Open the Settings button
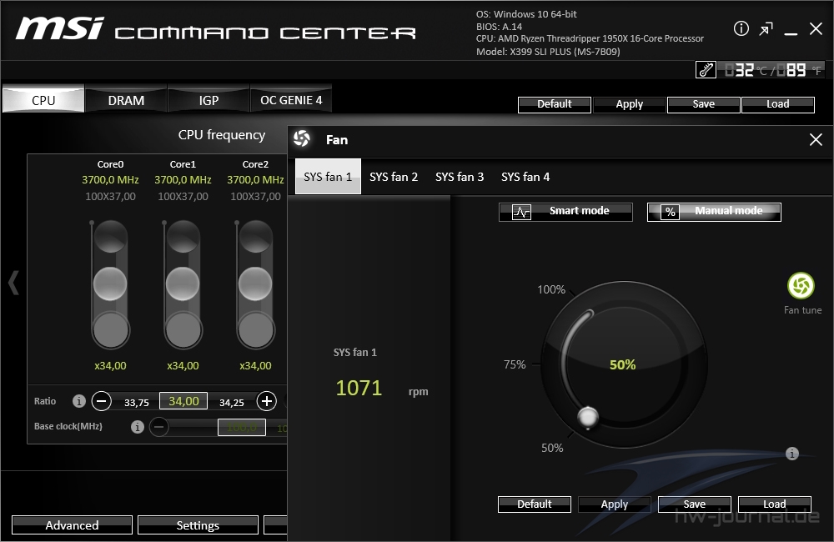 point(198,525)
